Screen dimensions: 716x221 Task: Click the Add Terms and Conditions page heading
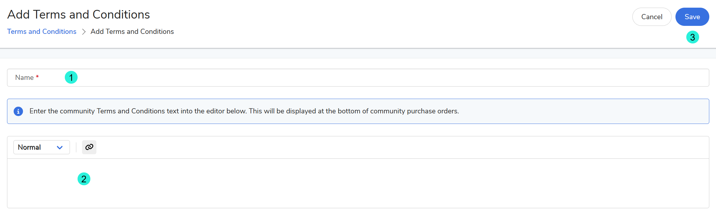[x=79, y=15]
